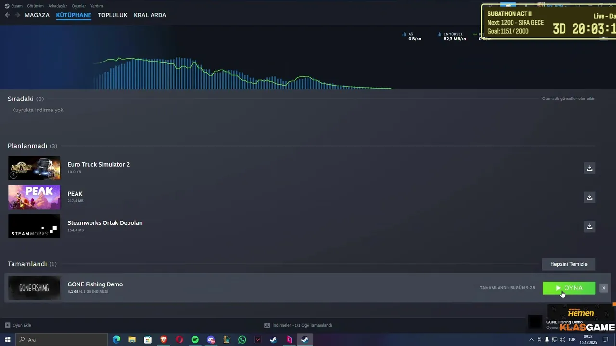Open the TOPLULUK tab
Viewport: 616px width, 346px height.
pyautogui.click(x=113, y=15)
